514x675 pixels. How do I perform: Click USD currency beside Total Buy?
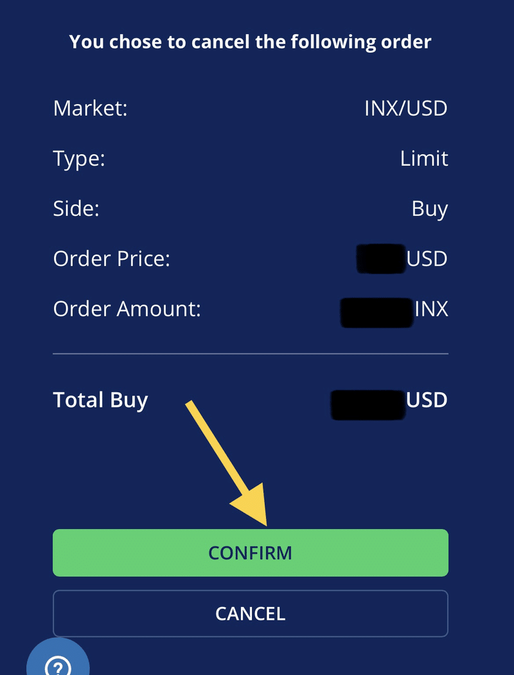point(427,400)
